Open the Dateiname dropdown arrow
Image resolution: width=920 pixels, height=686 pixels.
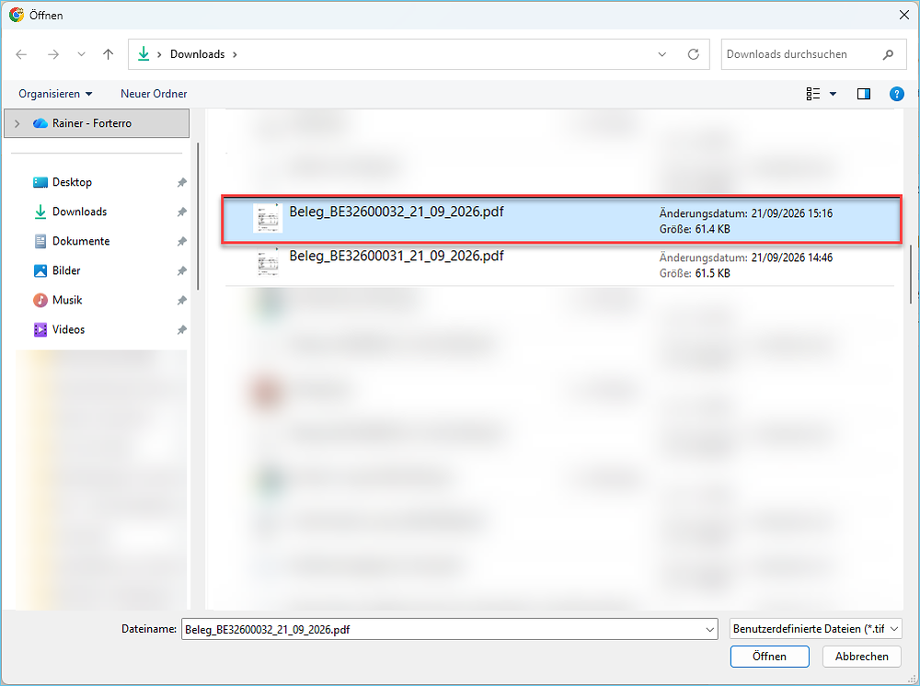tap(710, 630)
